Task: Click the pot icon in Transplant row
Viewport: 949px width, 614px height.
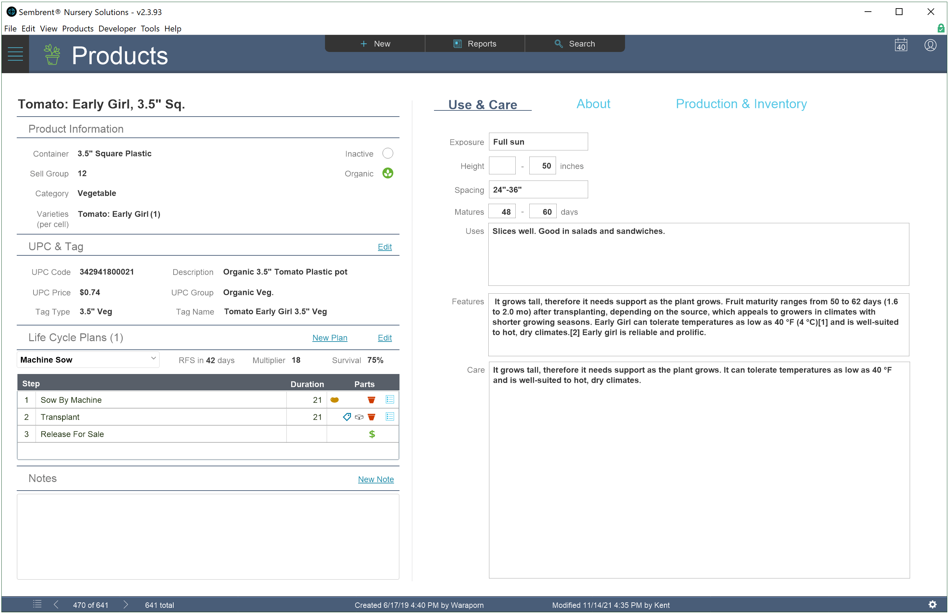Action: click(371, 417)
